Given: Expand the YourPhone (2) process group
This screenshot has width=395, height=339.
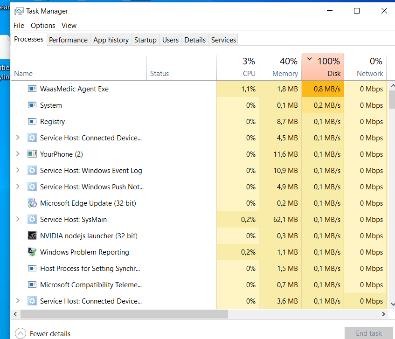Looking at the screenshot, I should pyautogui.click(x=18, y=153).
